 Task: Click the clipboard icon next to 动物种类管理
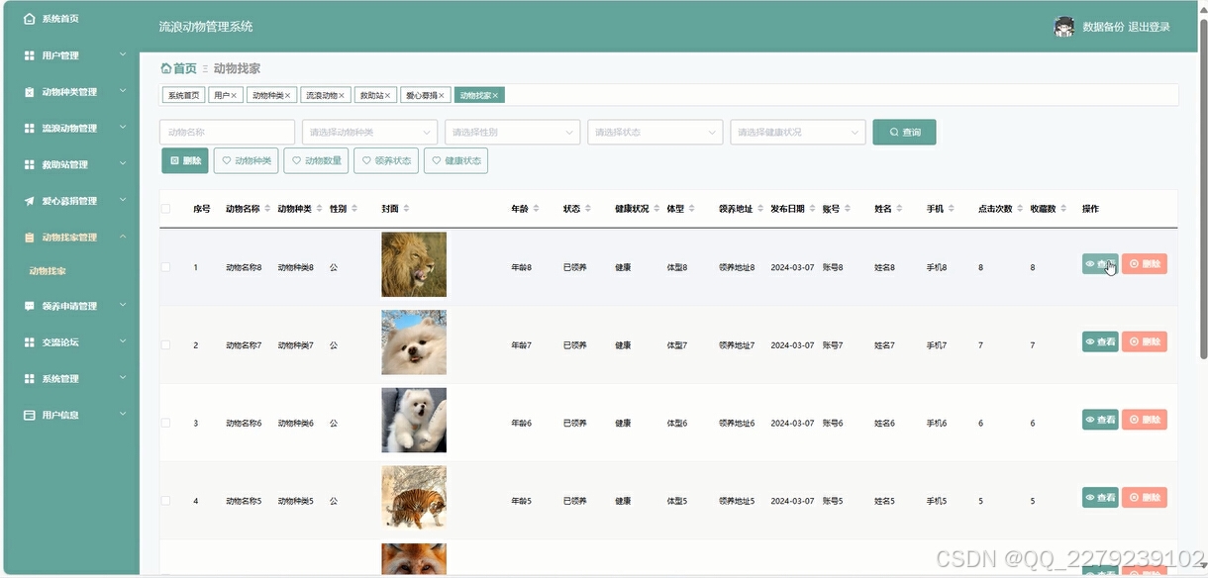[30, 92]
